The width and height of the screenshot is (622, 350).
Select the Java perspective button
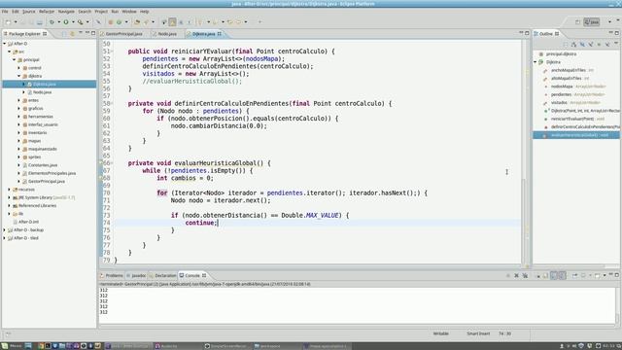tap(592, 22)
